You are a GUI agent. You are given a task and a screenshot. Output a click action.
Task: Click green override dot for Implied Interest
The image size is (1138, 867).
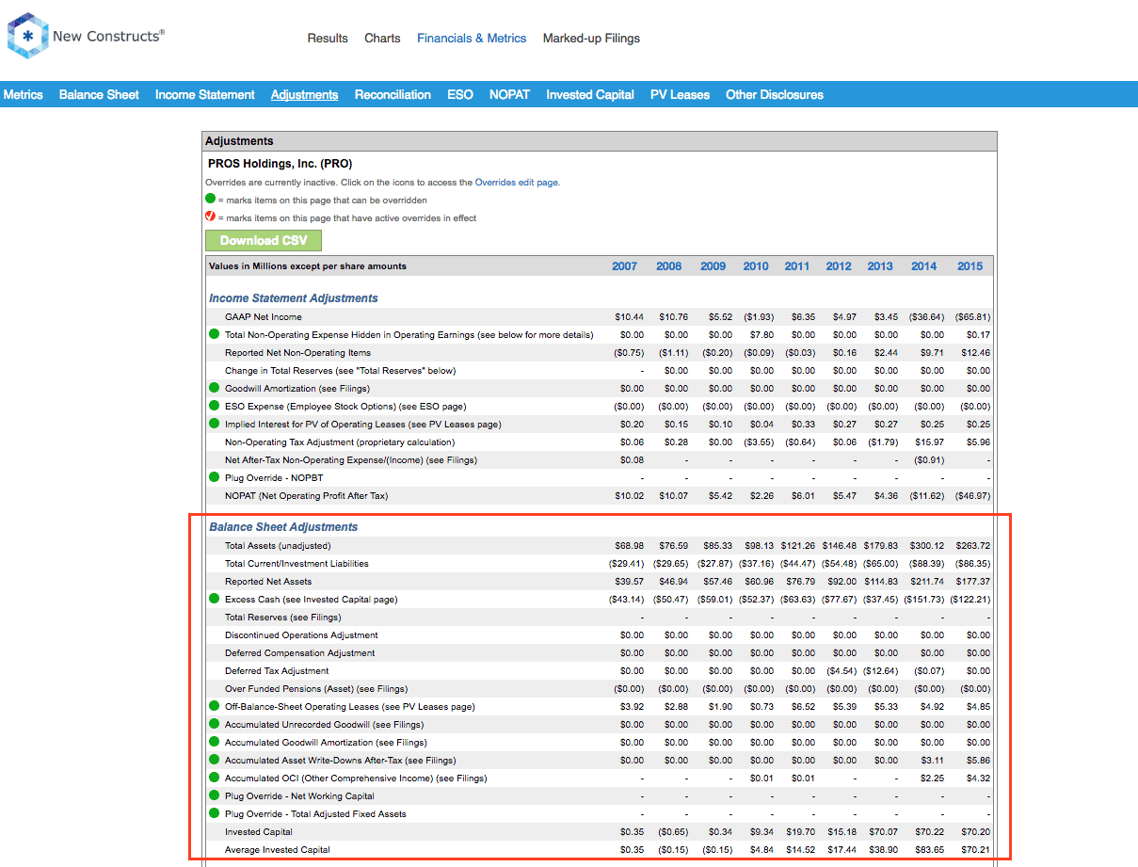pos(214,424)
